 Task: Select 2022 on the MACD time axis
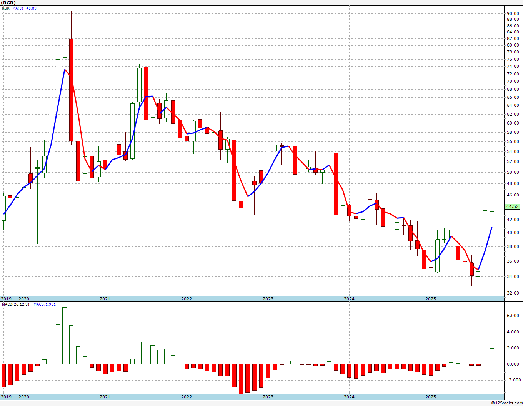coord(187,396)
